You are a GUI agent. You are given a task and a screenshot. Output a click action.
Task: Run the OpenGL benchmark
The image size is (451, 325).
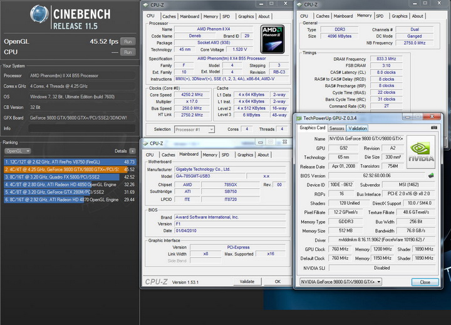pyautogui.click(x=128, y=41)
